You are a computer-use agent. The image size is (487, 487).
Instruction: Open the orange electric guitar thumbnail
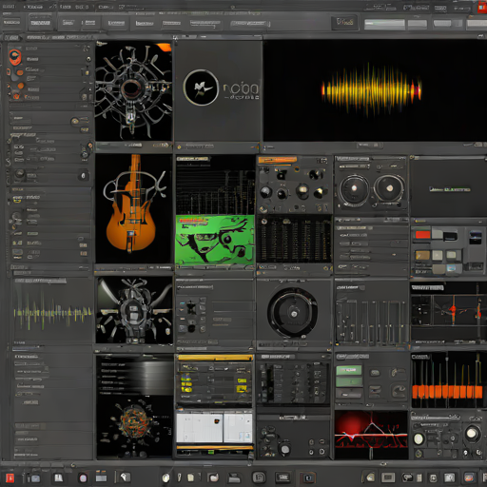133,208
